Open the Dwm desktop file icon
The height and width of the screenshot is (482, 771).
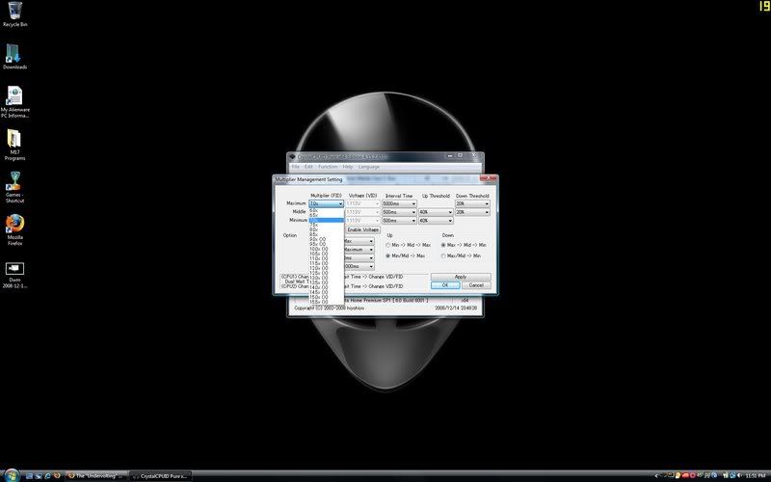pyautogui.click(x=14, y=275)
